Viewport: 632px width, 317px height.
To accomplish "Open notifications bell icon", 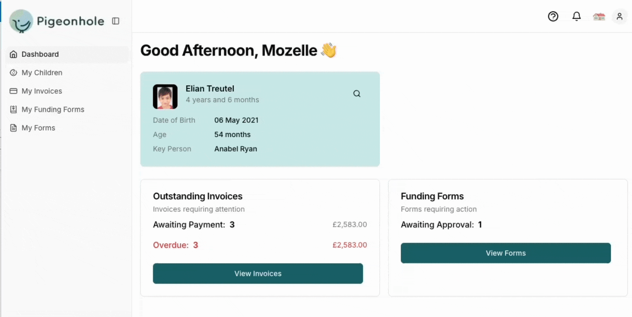I will (x=576, y=17).
